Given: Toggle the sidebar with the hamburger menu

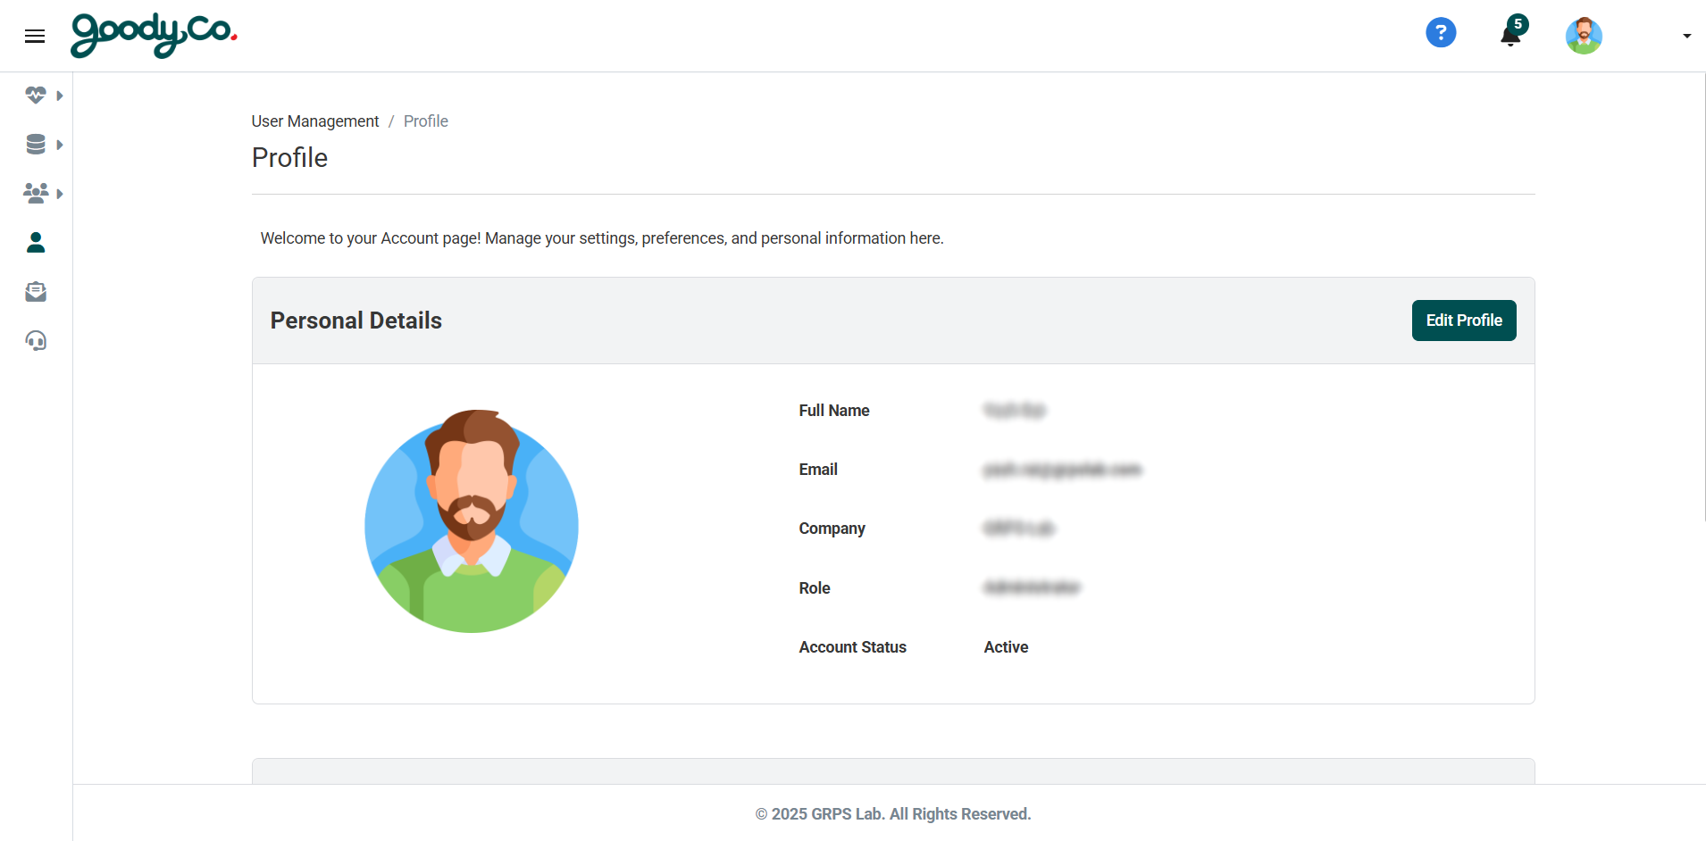Looking at the screenshot, I should click(x=35, y=36).
